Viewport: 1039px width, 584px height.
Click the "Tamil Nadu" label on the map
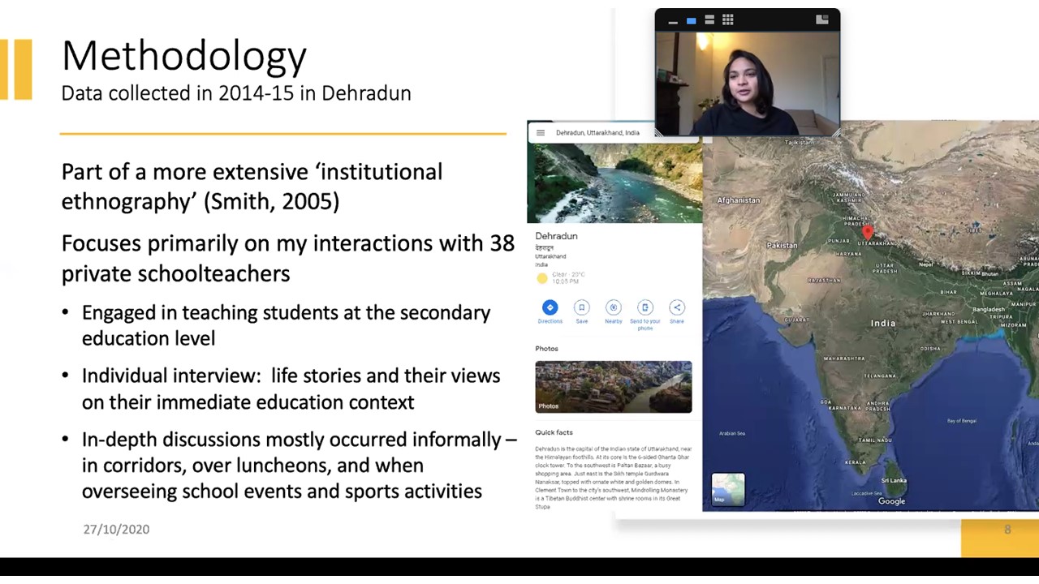(x=875, y=440)
